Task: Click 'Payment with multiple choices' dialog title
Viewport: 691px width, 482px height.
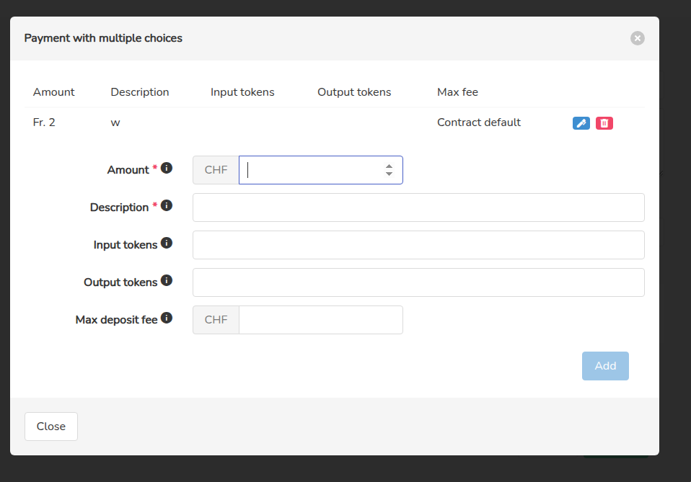Action: point(103,38)
